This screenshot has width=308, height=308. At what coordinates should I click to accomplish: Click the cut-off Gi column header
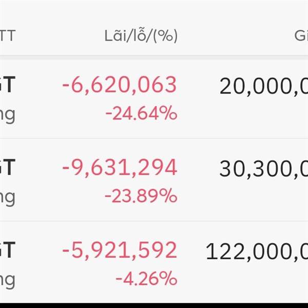301,36
